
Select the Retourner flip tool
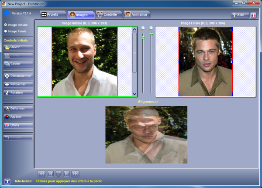point(18,84)
